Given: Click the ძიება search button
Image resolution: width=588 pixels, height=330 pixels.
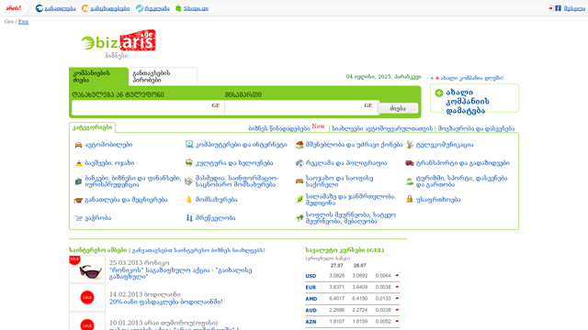Looking at the screenshot, I should pos(398,108).
